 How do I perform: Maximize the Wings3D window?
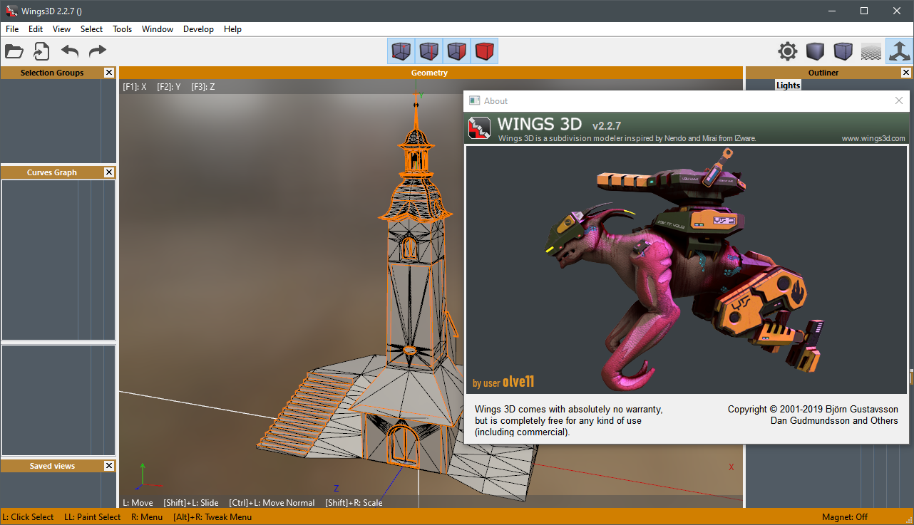(x=864, y=11)
